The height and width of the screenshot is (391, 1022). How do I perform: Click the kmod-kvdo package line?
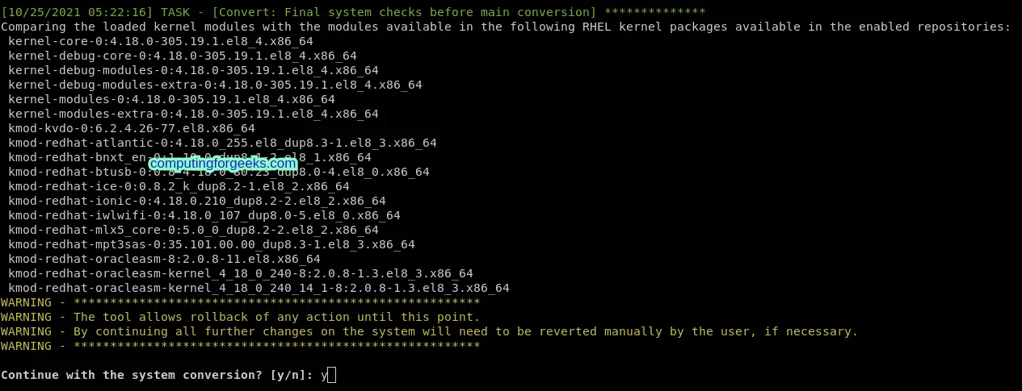[131, 128]
